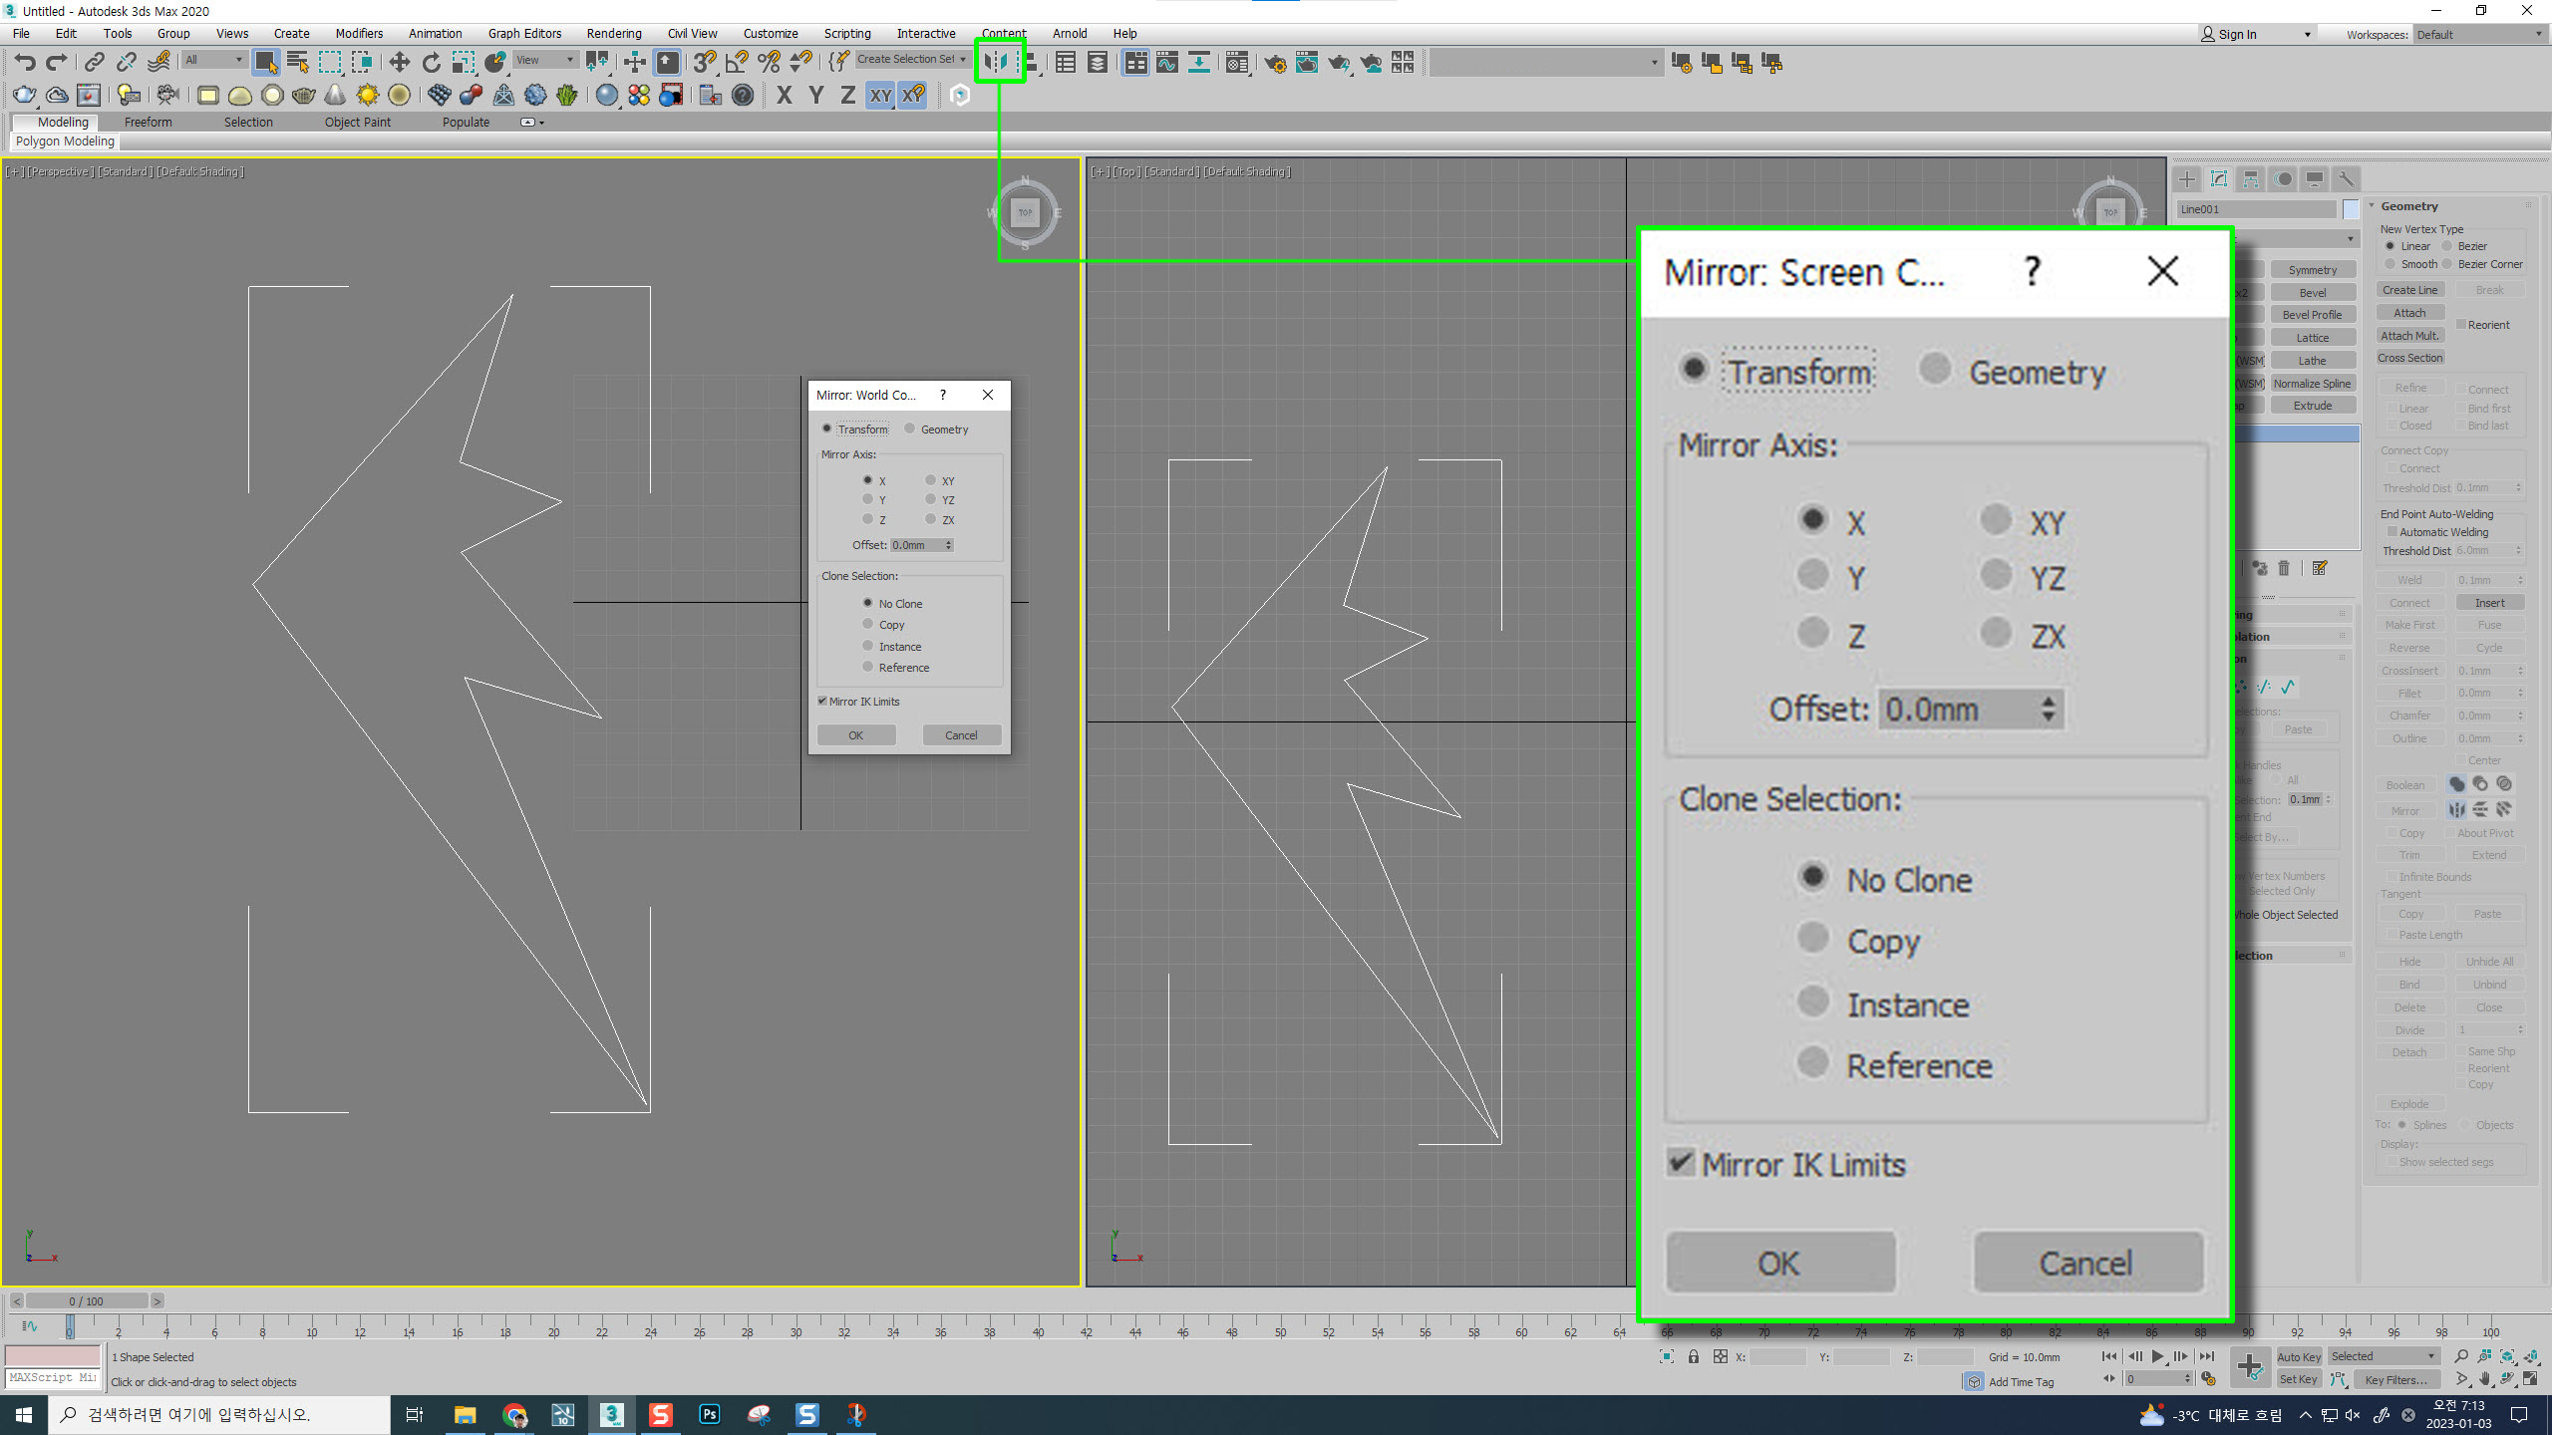Select Bezier Corner vertex type radio
This screenshot has width=2552, height=1435.
pos(2447,264)
